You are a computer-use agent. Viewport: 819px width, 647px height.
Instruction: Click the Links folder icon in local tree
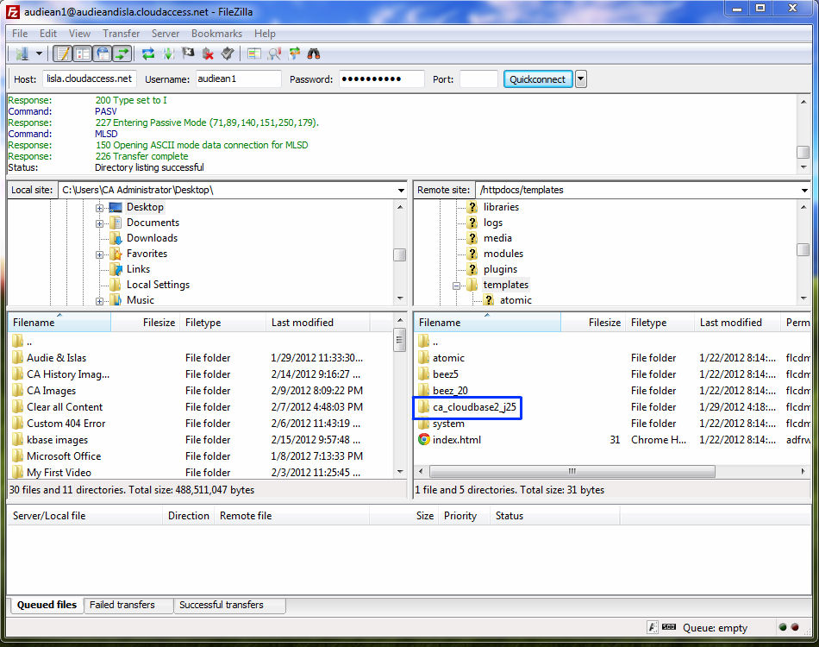pyautogui.click(x=116, y=269)
